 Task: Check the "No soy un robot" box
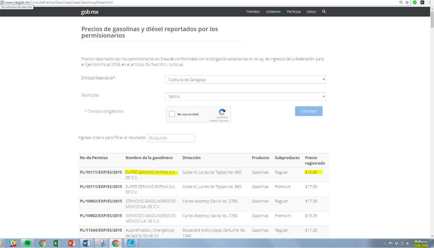[x=172, y=114]
